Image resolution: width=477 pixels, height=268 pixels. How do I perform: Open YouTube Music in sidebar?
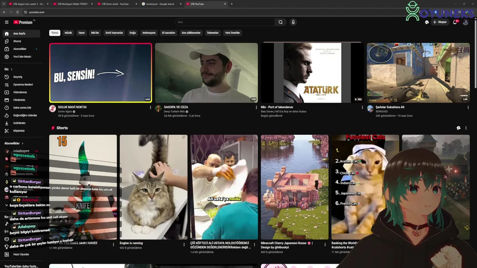pyautogui.click(x=21, y=57)
